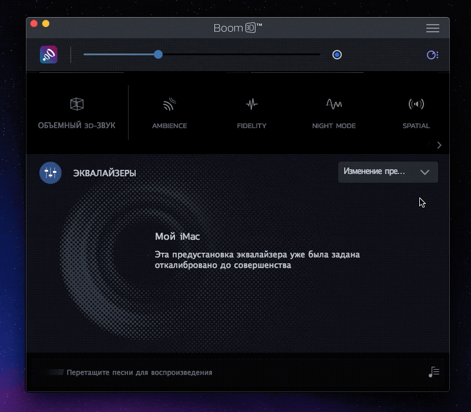Click the Fidelity waveform icon

tap(252, 104)
